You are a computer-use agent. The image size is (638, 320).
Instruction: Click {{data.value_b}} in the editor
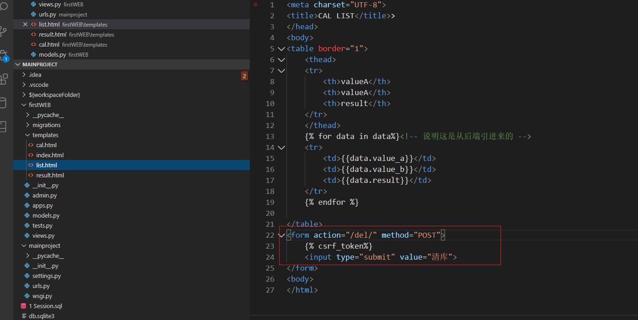(377, 169)
